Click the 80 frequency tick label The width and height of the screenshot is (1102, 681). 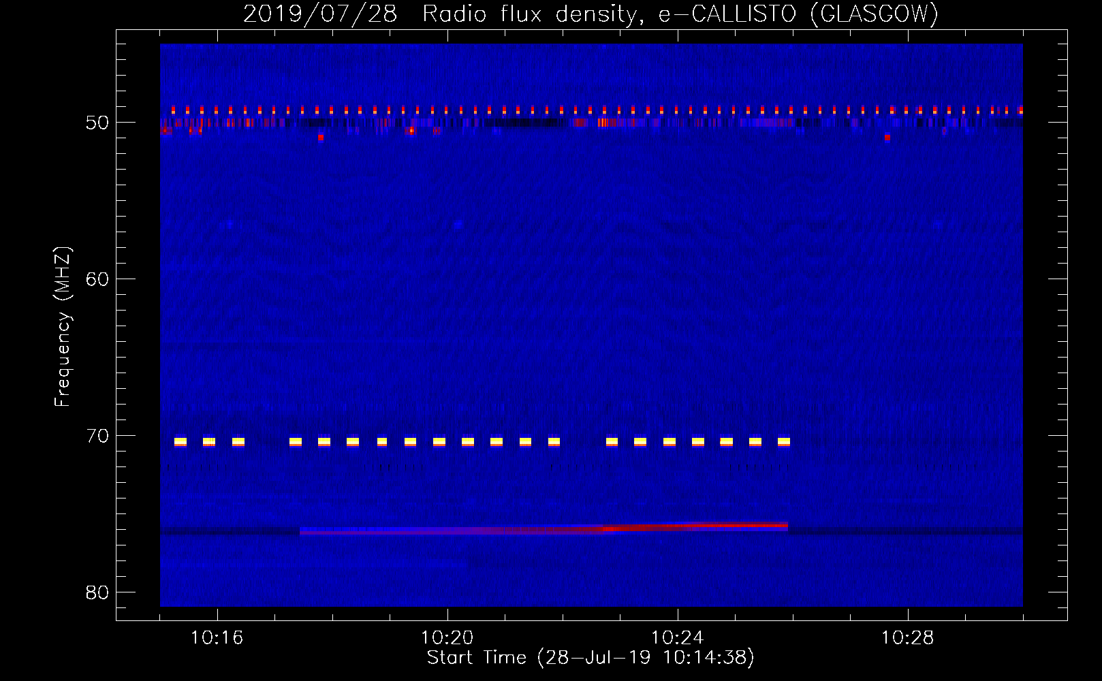(x=97, y=592)
